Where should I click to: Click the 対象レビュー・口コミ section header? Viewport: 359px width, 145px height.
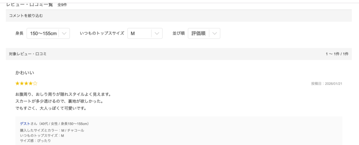click(x=28, y=54)
